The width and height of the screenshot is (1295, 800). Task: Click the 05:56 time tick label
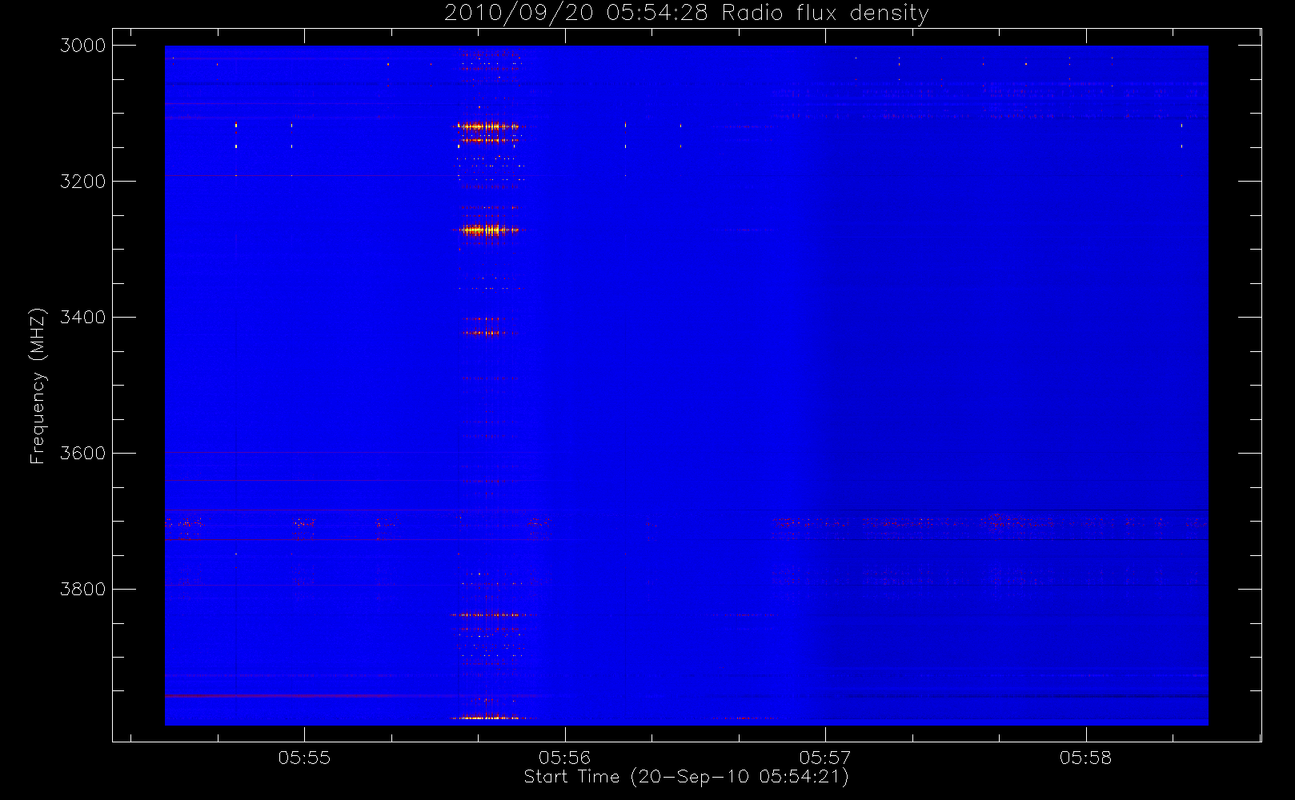click(x=565, y=758)
